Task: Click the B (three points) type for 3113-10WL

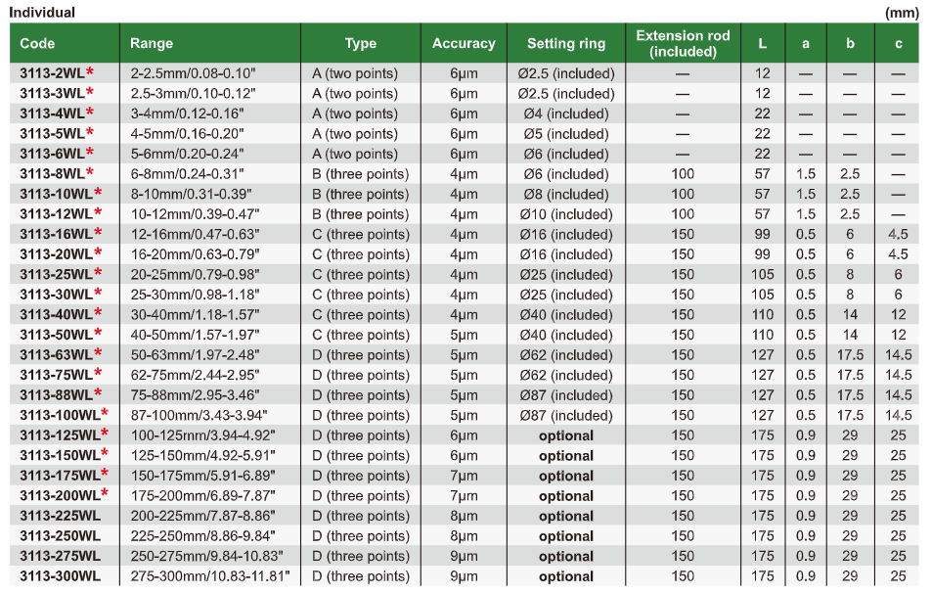Action: tap(361, 194)
